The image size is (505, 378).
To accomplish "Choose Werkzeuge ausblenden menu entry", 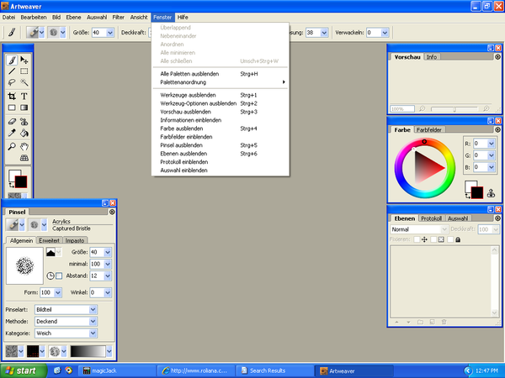I will (221, 95).
